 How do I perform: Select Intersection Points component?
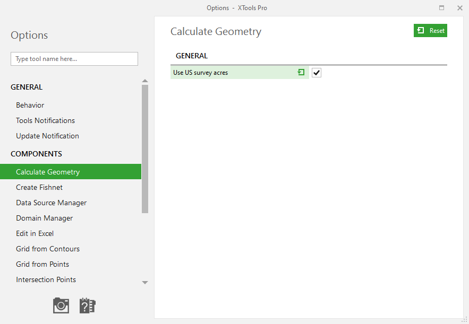click(46, 279)
